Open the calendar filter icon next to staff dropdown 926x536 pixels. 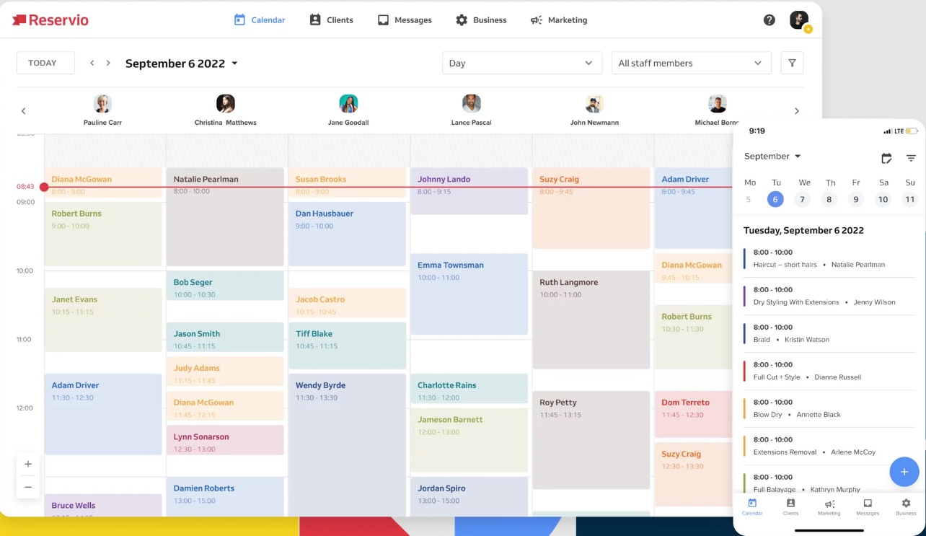point(792,63)
